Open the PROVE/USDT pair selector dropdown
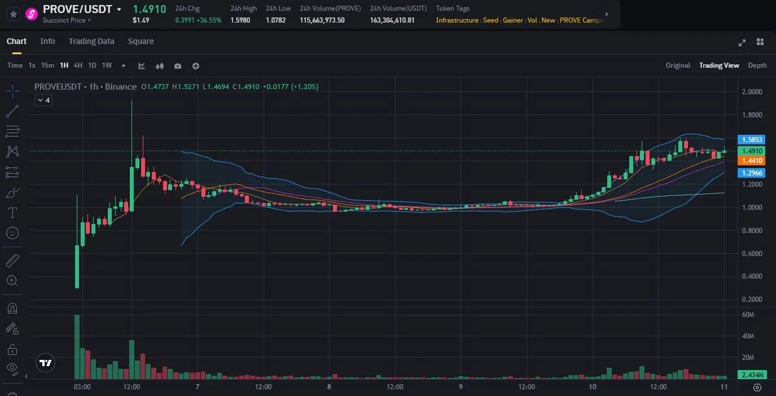This screenshot has width=776, height=396. pos(119,10)
